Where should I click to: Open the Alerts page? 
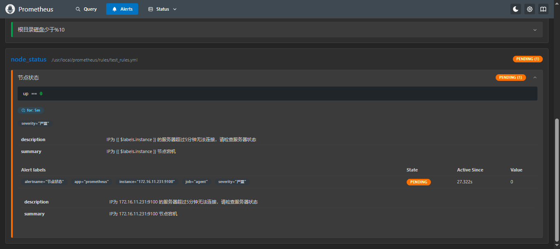[122, 9]
